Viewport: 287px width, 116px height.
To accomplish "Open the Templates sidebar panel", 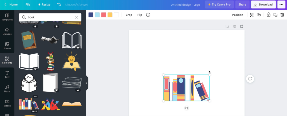I will 7,17.
